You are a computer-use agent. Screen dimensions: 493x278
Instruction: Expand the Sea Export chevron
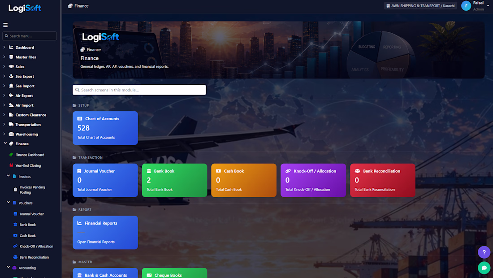tap(4, 76)
